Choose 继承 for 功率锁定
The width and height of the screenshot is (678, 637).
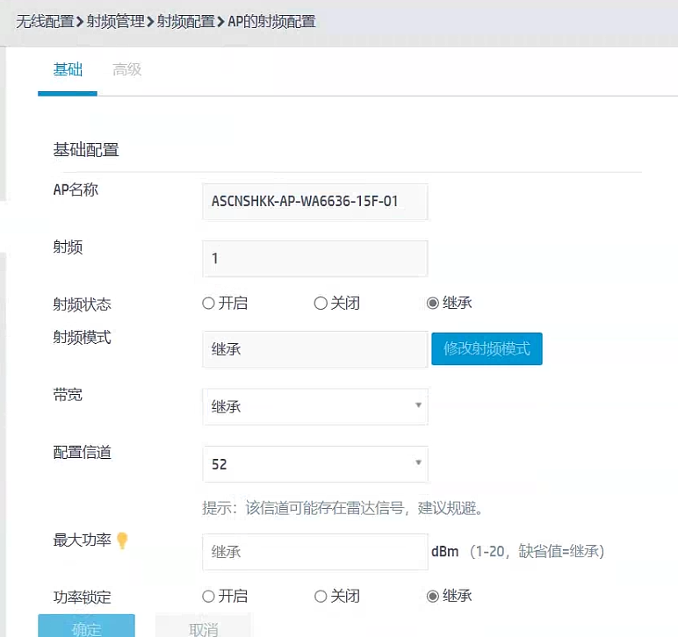coord(433,597)
